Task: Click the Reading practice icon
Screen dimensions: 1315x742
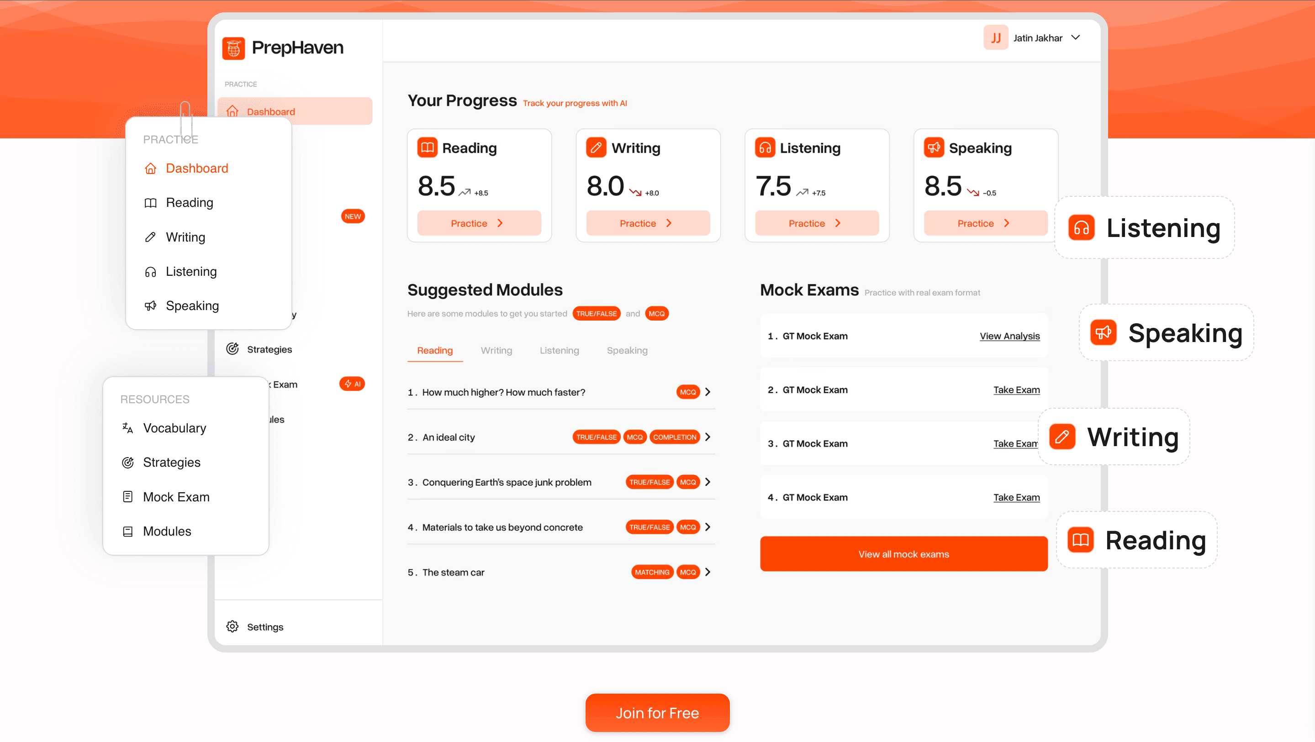Action: click(x=427, y=147)
